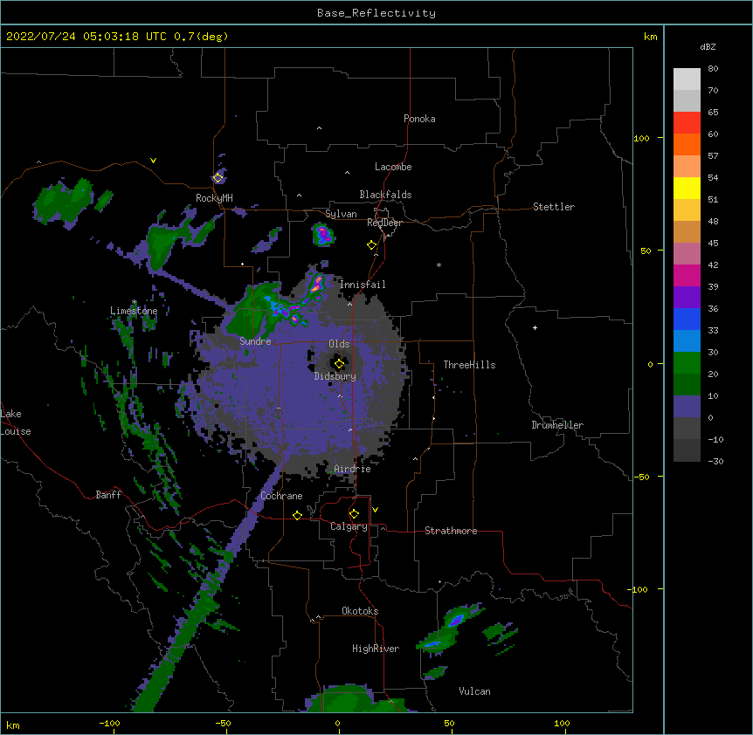The image size is (753, 735).
Task: Click the 100 tick label on right axis
Action: (641, 138)
